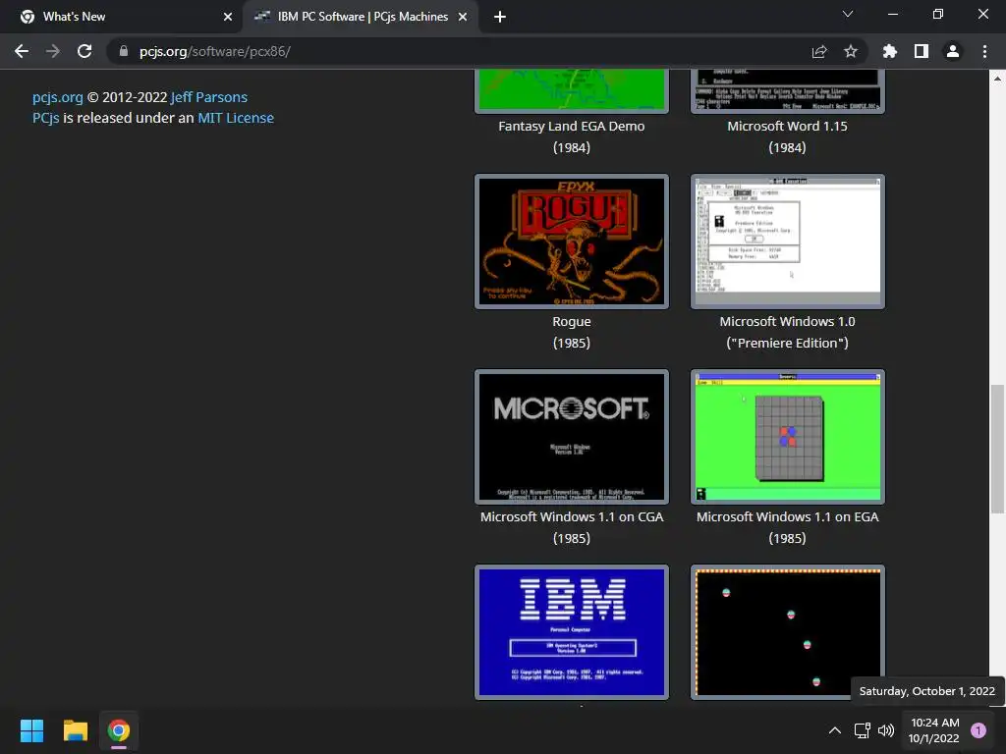Go back to the previous page

coord(22,51)
